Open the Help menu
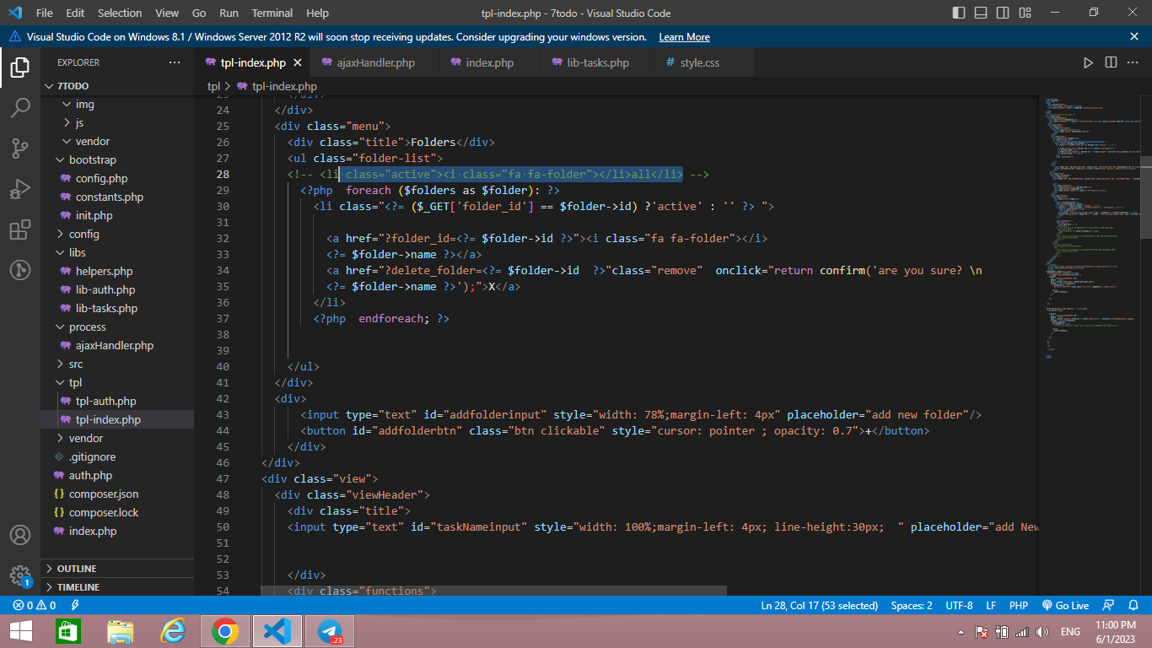Screen dimensions: 1152x648 coord(317,13)
